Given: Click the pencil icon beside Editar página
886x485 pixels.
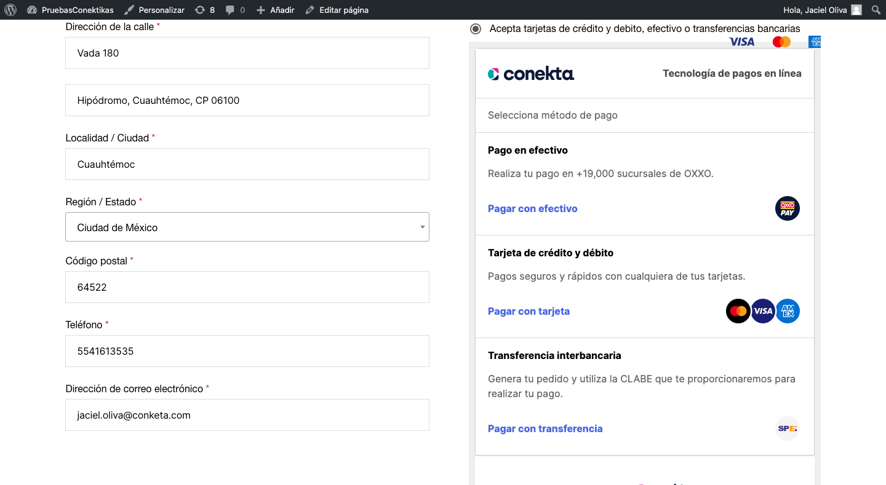Looking at the screenshot, I should (x=309, y=10).
